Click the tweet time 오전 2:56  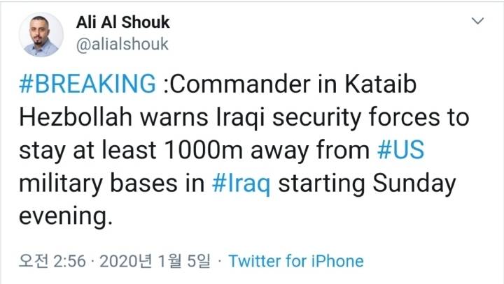tap(51, 262)
